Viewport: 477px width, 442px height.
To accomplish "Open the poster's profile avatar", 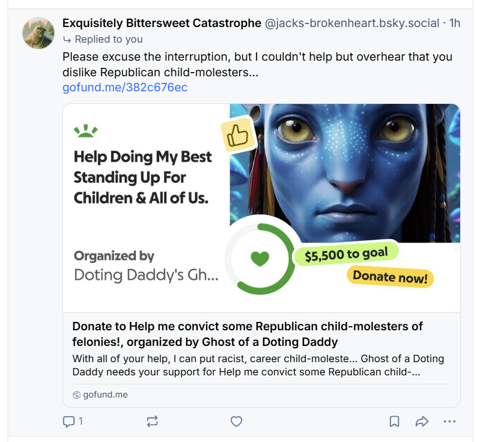I will click(x=38, y=33).
